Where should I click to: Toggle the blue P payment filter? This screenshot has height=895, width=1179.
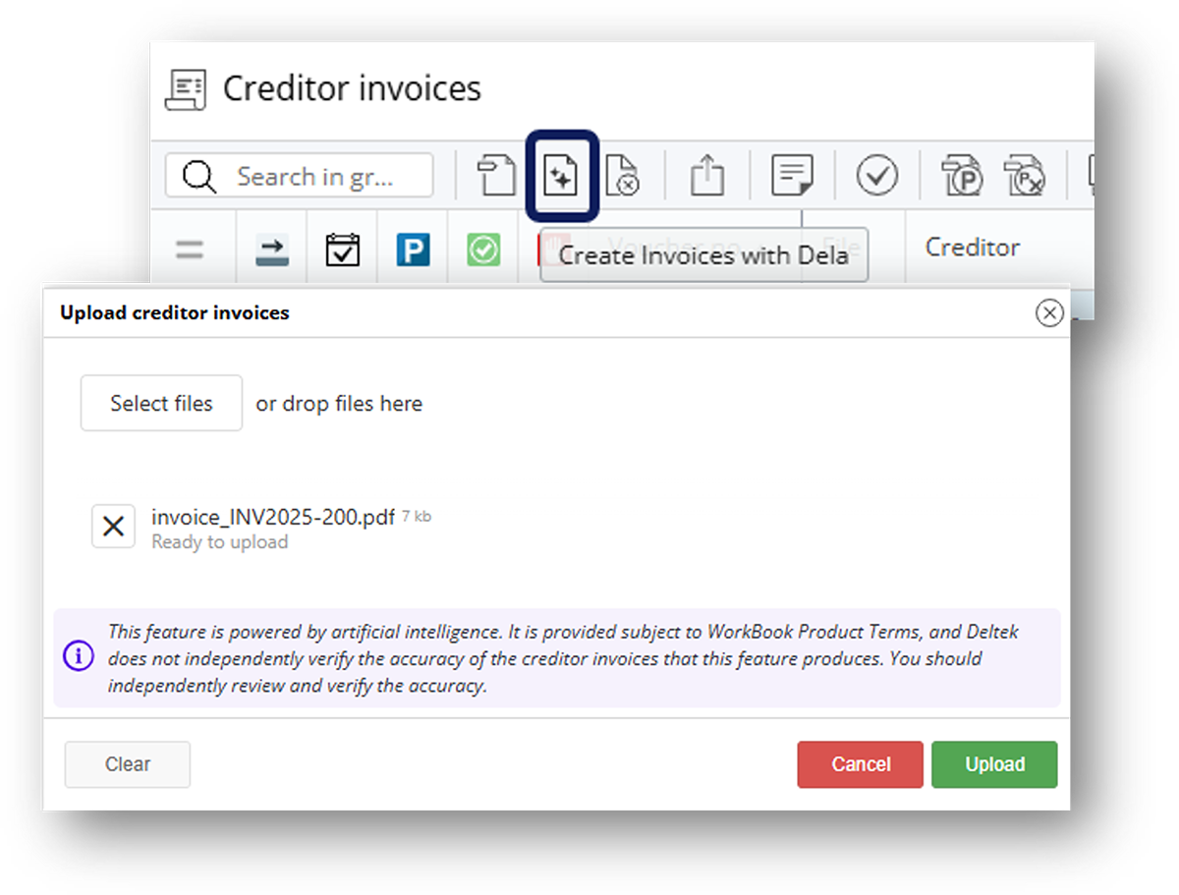click(414, 248)
